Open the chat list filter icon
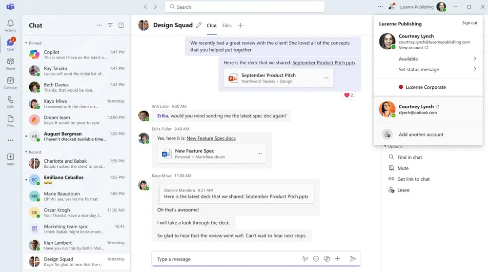Image resolution: width=488 pixels, height=272 pixels. pyautogui.click(x=110, y=25)
